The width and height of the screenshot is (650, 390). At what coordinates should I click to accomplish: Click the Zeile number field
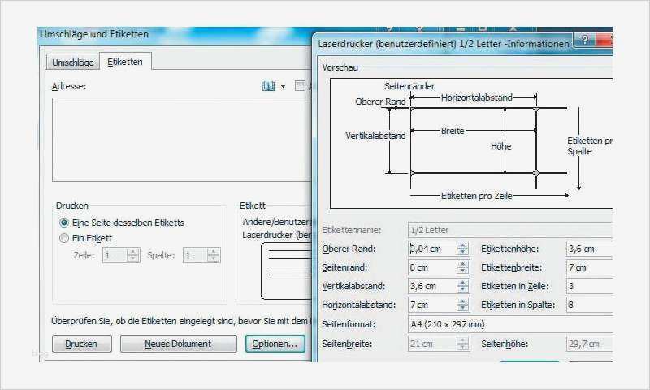pyautogui.click(x=115, y=255)
